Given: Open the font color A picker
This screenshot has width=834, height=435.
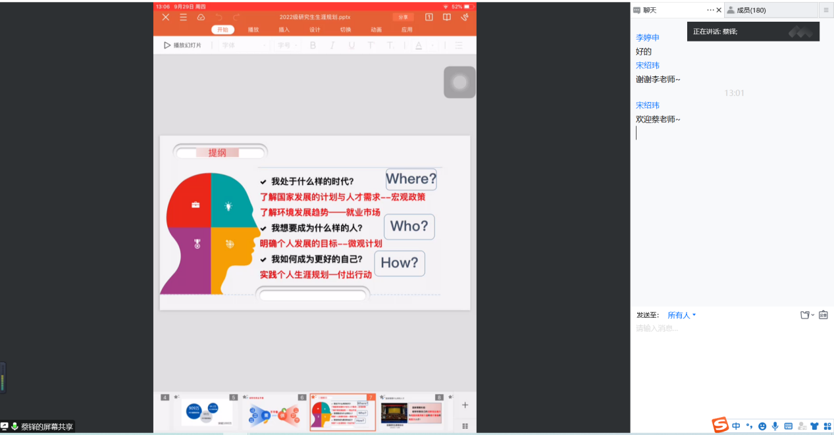Looking at the screenshot, I should click(x=419, y=45).
